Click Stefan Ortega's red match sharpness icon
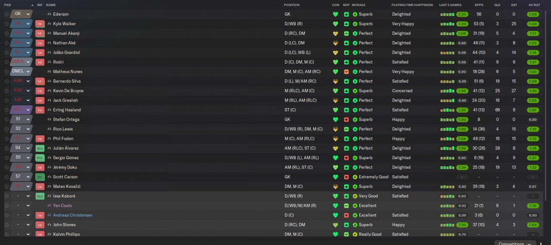551x245 pixels. click(347, 120)
